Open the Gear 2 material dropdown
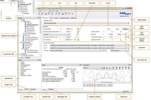 click(88, 48)
